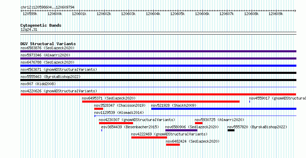The image size is (306, 158).
Task: Click nsv5557820 (ByrskaBishop2022) label
Action: [257, 127]
